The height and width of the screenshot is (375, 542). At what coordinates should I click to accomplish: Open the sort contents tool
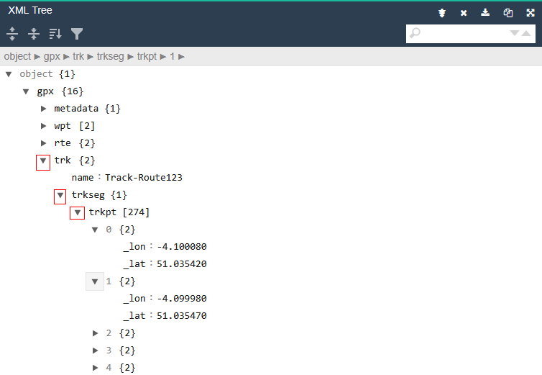point(55,34)
